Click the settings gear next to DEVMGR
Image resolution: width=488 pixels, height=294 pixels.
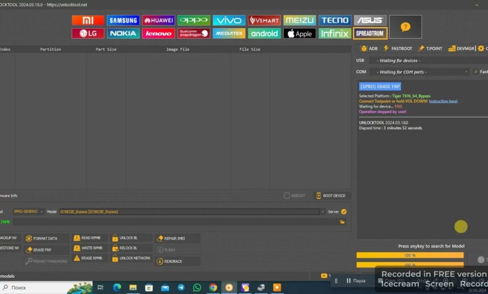pyautogui.click(x=481, y=49)
